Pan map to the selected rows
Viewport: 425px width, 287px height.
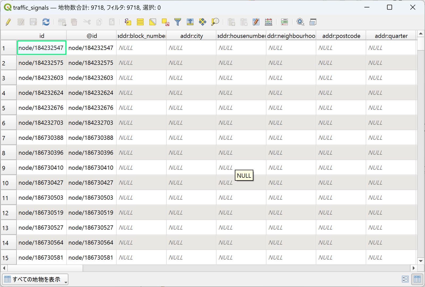(x=203, y=22)
